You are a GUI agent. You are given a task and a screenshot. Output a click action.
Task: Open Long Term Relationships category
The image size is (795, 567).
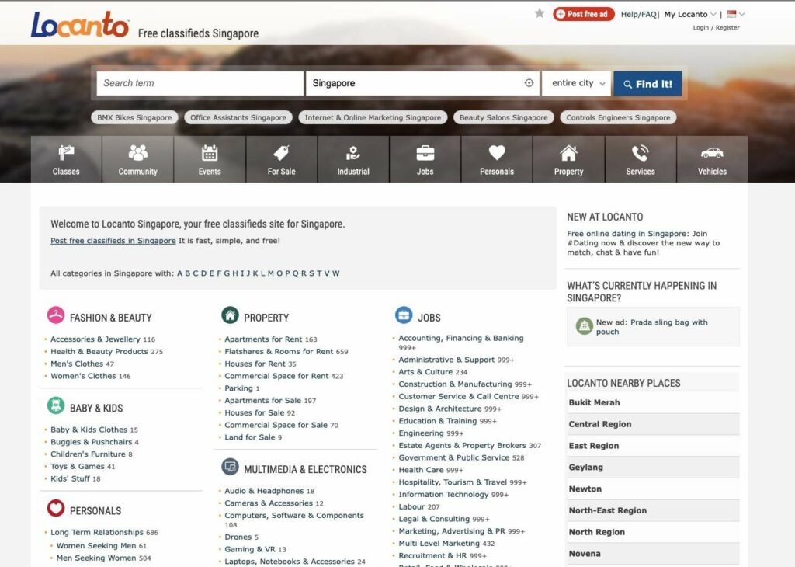(97, 533)
